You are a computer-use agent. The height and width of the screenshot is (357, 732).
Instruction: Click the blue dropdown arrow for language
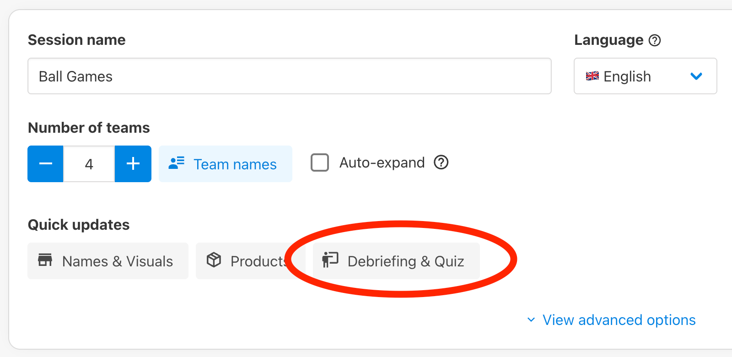coord(696,76)
